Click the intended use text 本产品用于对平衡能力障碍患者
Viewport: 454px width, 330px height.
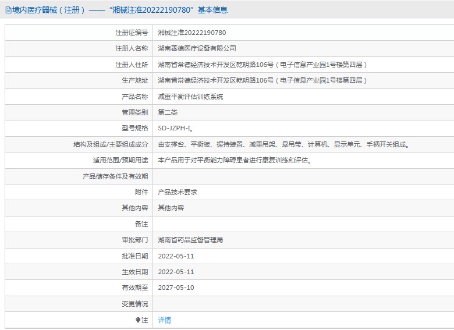coord(235,160)
